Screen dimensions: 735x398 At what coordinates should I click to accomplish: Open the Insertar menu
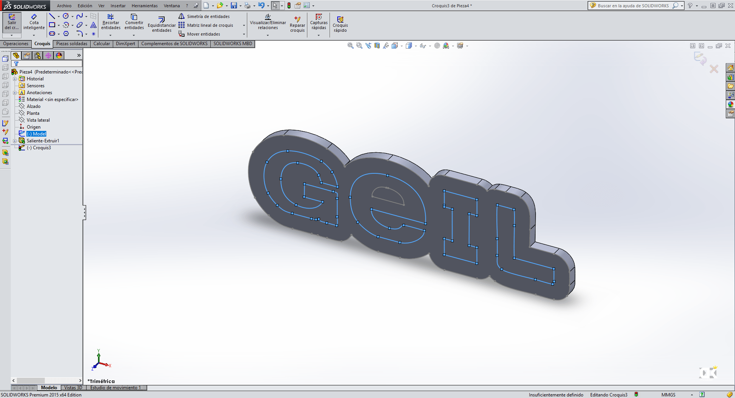click(118, 6)
